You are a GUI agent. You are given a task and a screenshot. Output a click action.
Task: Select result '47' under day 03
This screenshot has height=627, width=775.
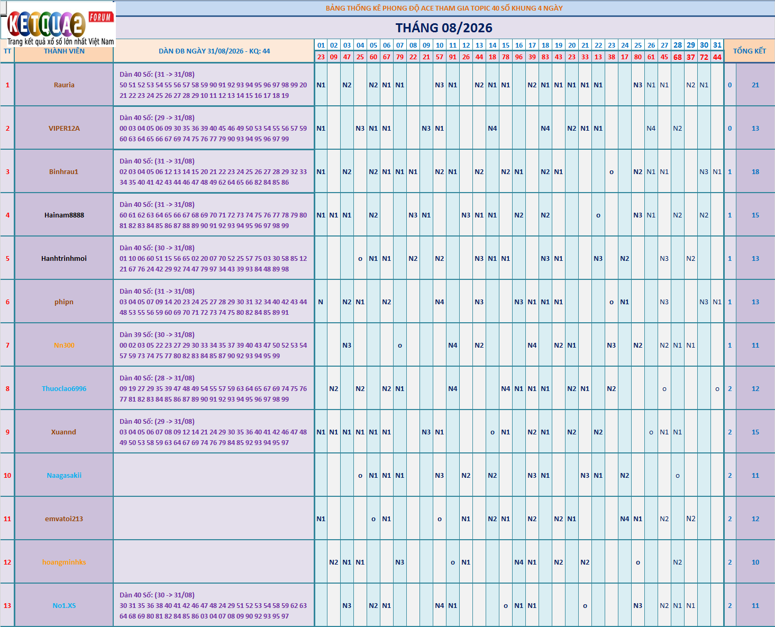[347, 57]
